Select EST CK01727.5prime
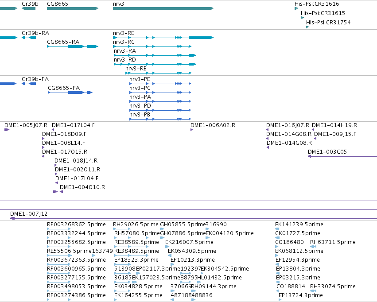Screen dimensions: 377x302 pyautogui.click(x=298, y=233)
